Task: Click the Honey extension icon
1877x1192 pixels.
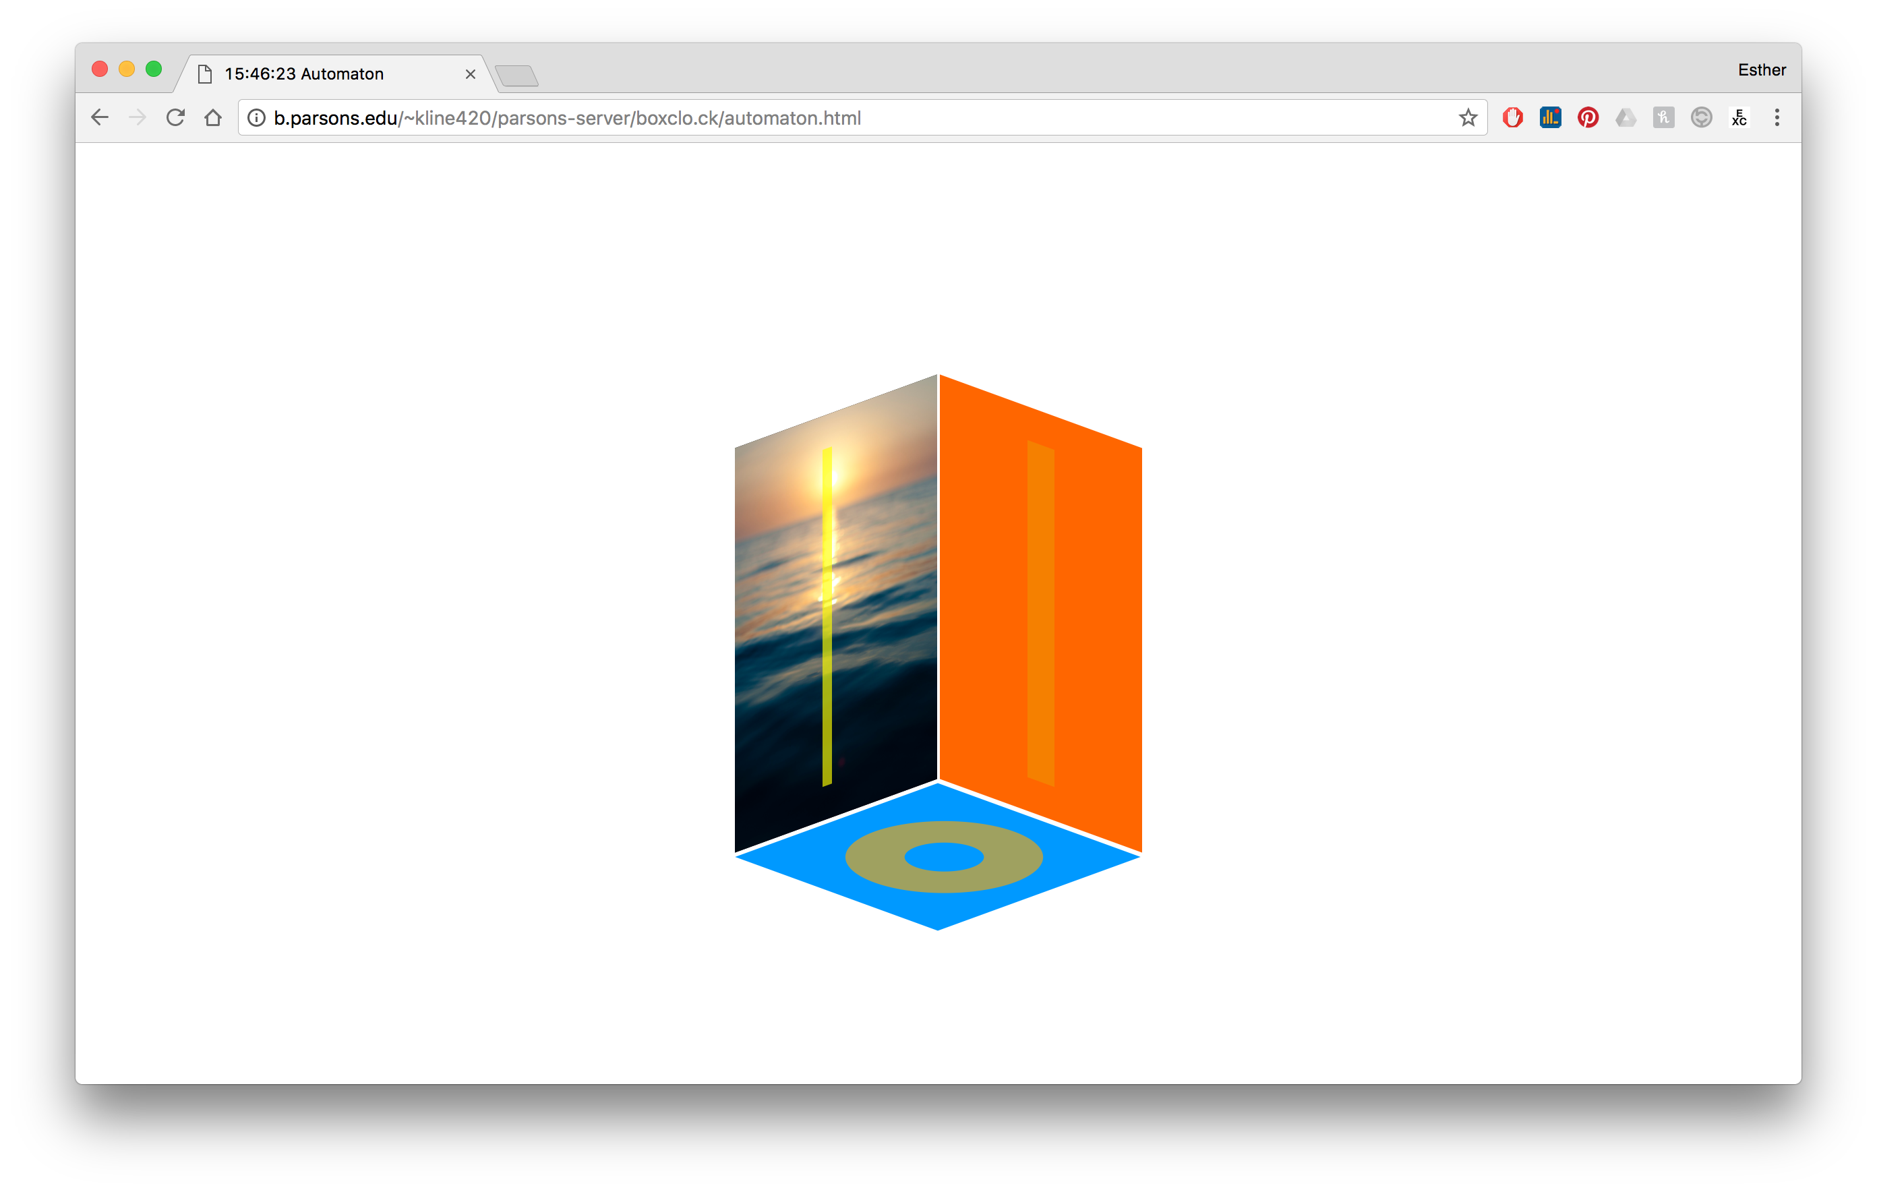Action: (1663, 118)
